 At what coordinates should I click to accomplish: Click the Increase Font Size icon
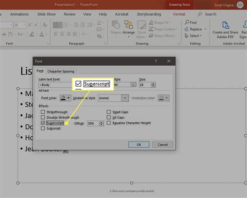30,25
